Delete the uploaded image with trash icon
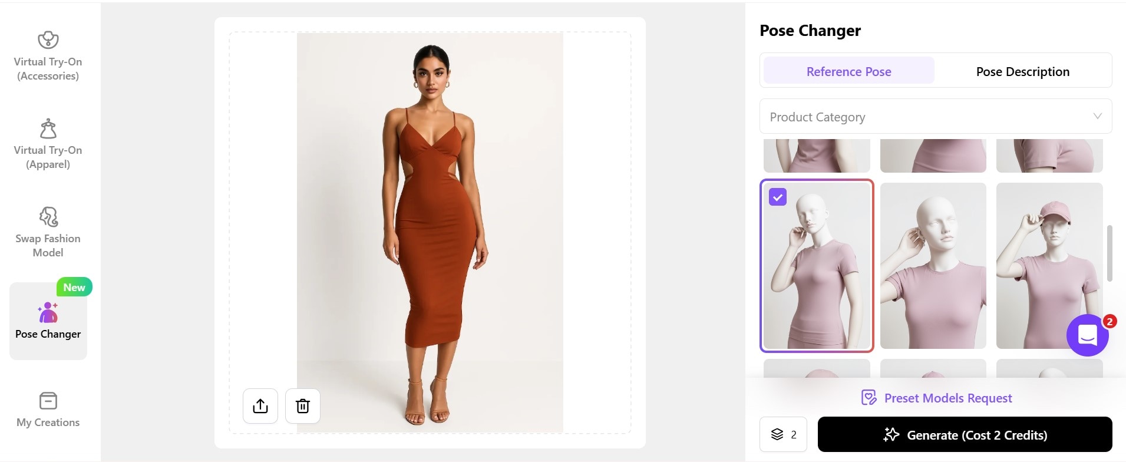1126x462 pixels. pyautogui.click(x=303, y=406)
